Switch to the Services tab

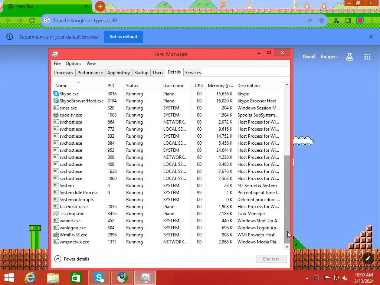pos(193,72)
